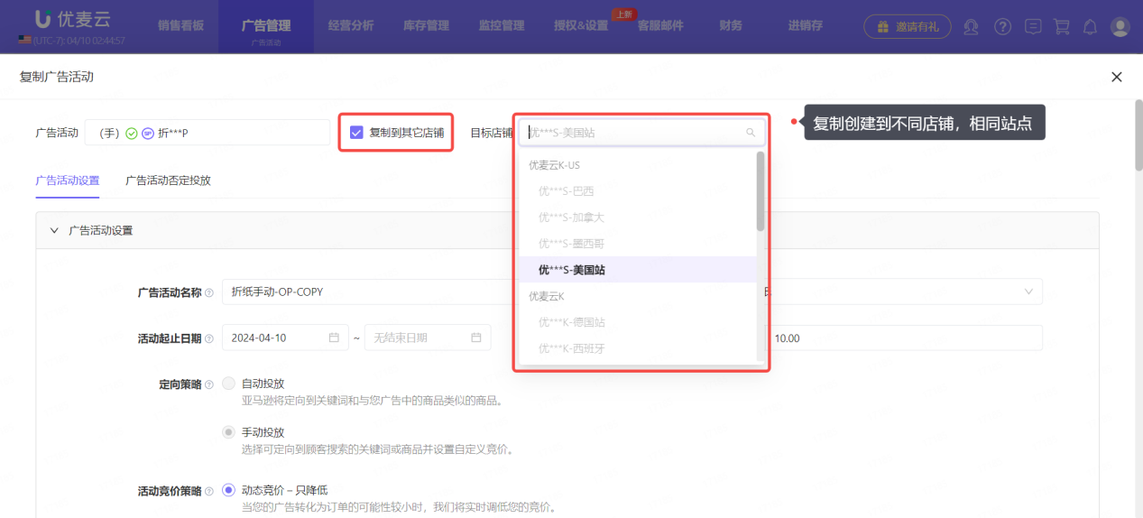Open 经营分析 in top navigation
The image size is (1143, 518).
coord(351,25)
